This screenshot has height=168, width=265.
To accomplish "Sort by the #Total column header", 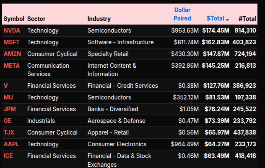I will pos(247,18).
